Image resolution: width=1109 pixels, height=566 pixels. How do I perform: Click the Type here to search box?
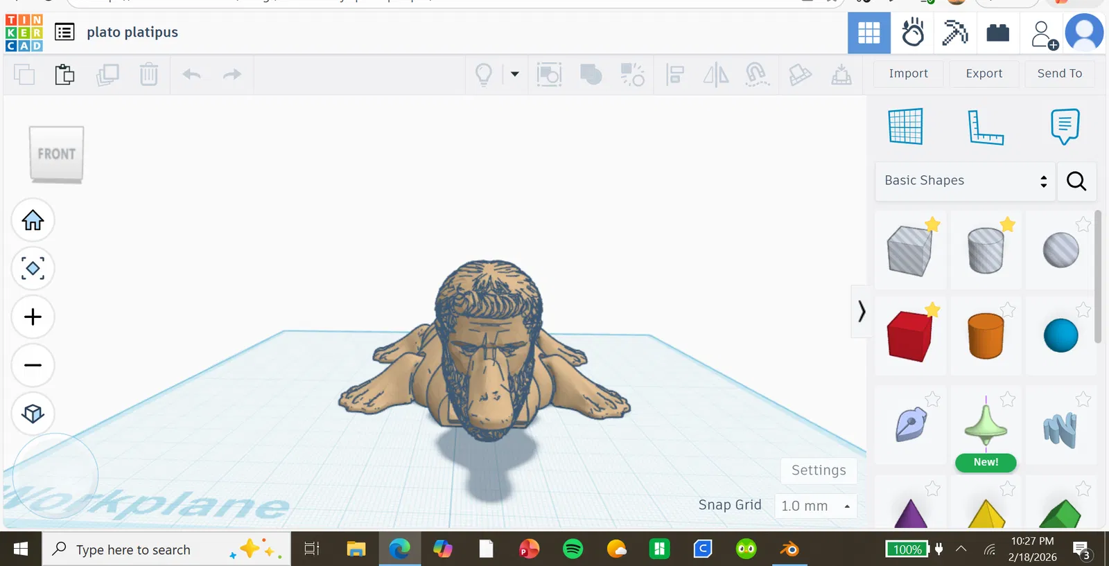coord(166,549)
